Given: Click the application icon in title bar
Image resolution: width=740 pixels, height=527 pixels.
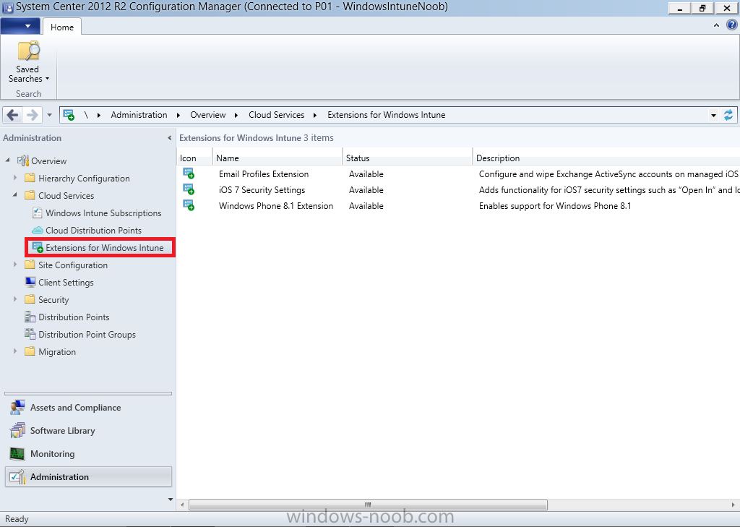Looking at the screenshot, I should [7, 7].
